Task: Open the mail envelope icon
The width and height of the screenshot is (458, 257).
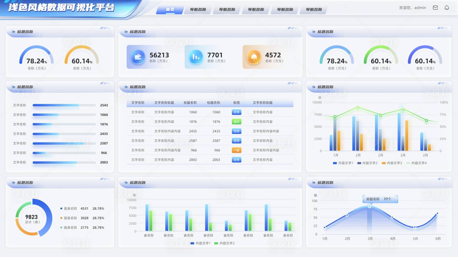Action: click(435, 8)
